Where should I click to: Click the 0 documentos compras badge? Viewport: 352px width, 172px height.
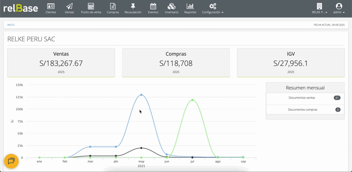click(338, 110)
